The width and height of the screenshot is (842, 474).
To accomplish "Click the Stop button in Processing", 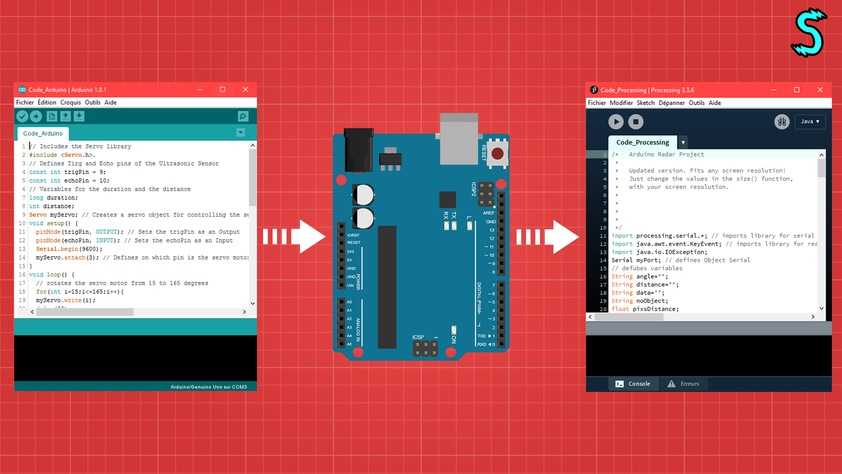I will 636,122.
